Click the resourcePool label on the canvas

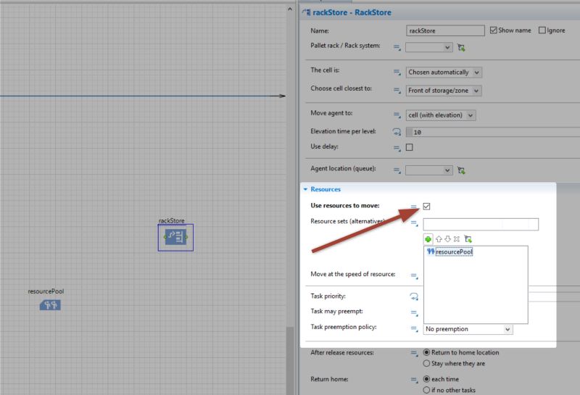pos(46,291)
